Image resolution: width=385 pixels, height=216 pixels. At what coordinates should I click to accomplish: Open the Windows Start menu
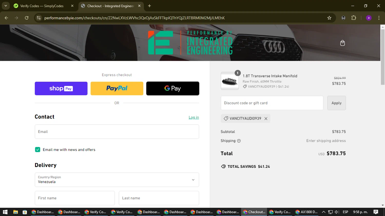[x=5, y=212]
